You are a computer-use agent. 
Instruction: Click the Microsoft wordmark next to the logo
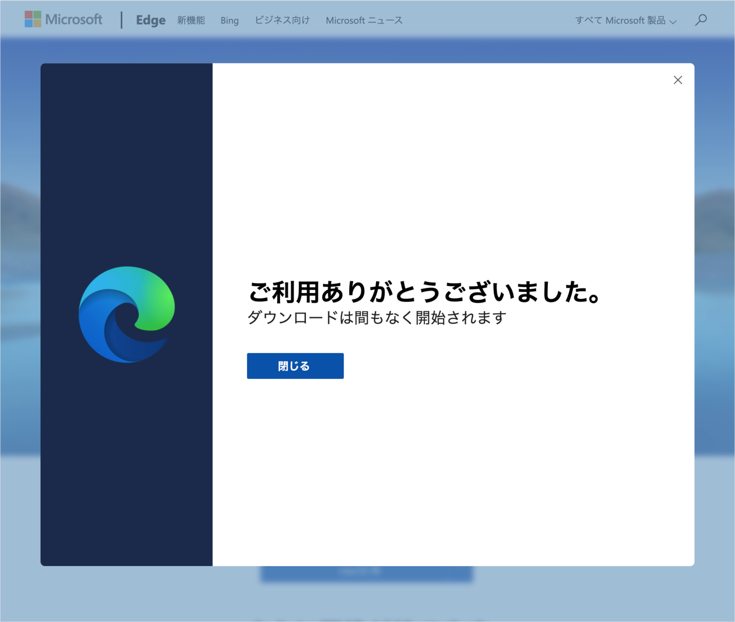coord(73,19)
